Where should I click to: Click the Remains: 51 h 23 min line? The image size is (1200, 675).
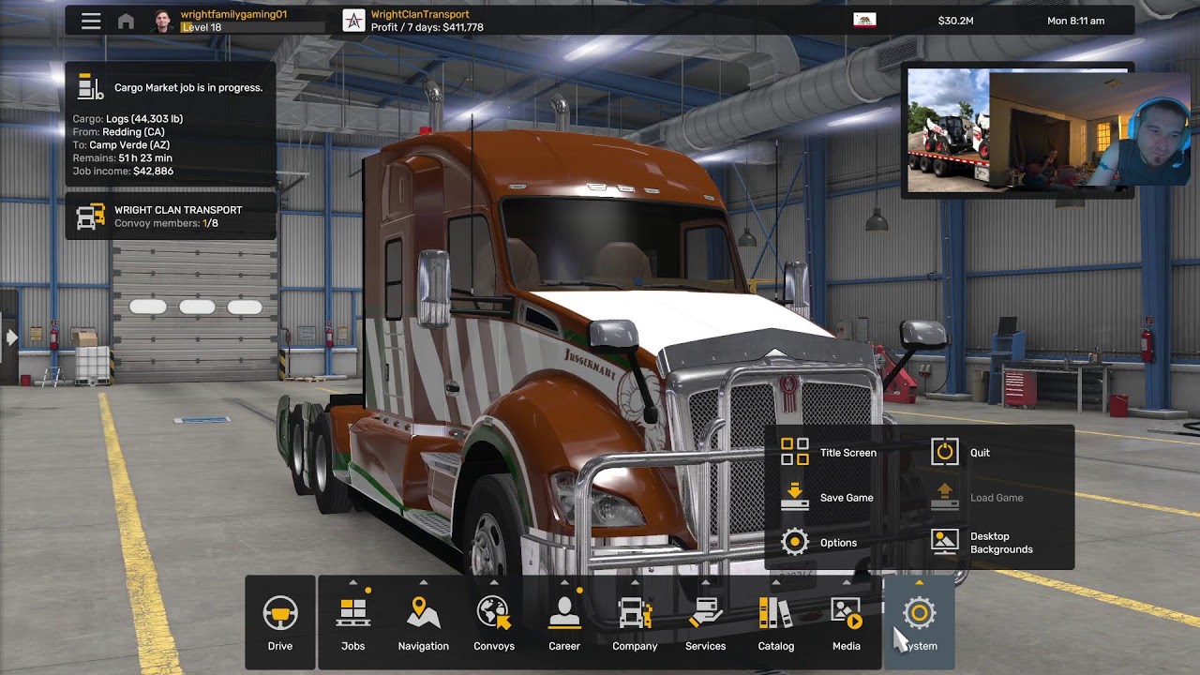point(123,158)
